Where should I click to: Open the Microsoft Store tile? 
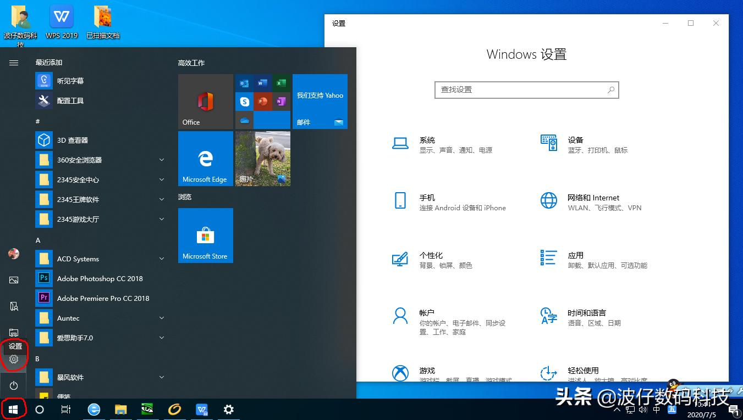(205, 235)
